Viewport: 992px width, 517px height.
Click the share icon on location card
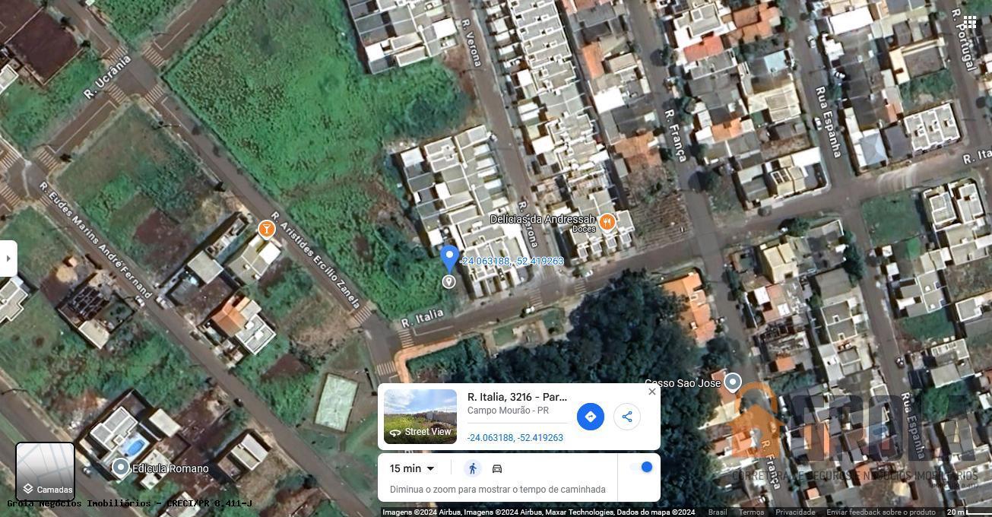[x=627, y=417]
